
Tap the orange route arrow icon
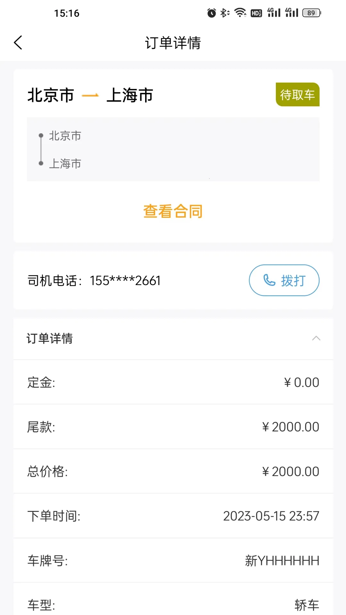click(90, 95)
